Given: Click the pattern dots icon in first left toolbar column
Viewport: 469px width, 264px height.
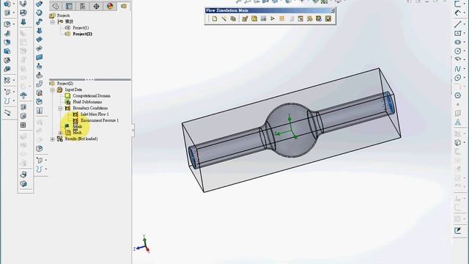Looking at the screenshot, I should tap(7, 80).
